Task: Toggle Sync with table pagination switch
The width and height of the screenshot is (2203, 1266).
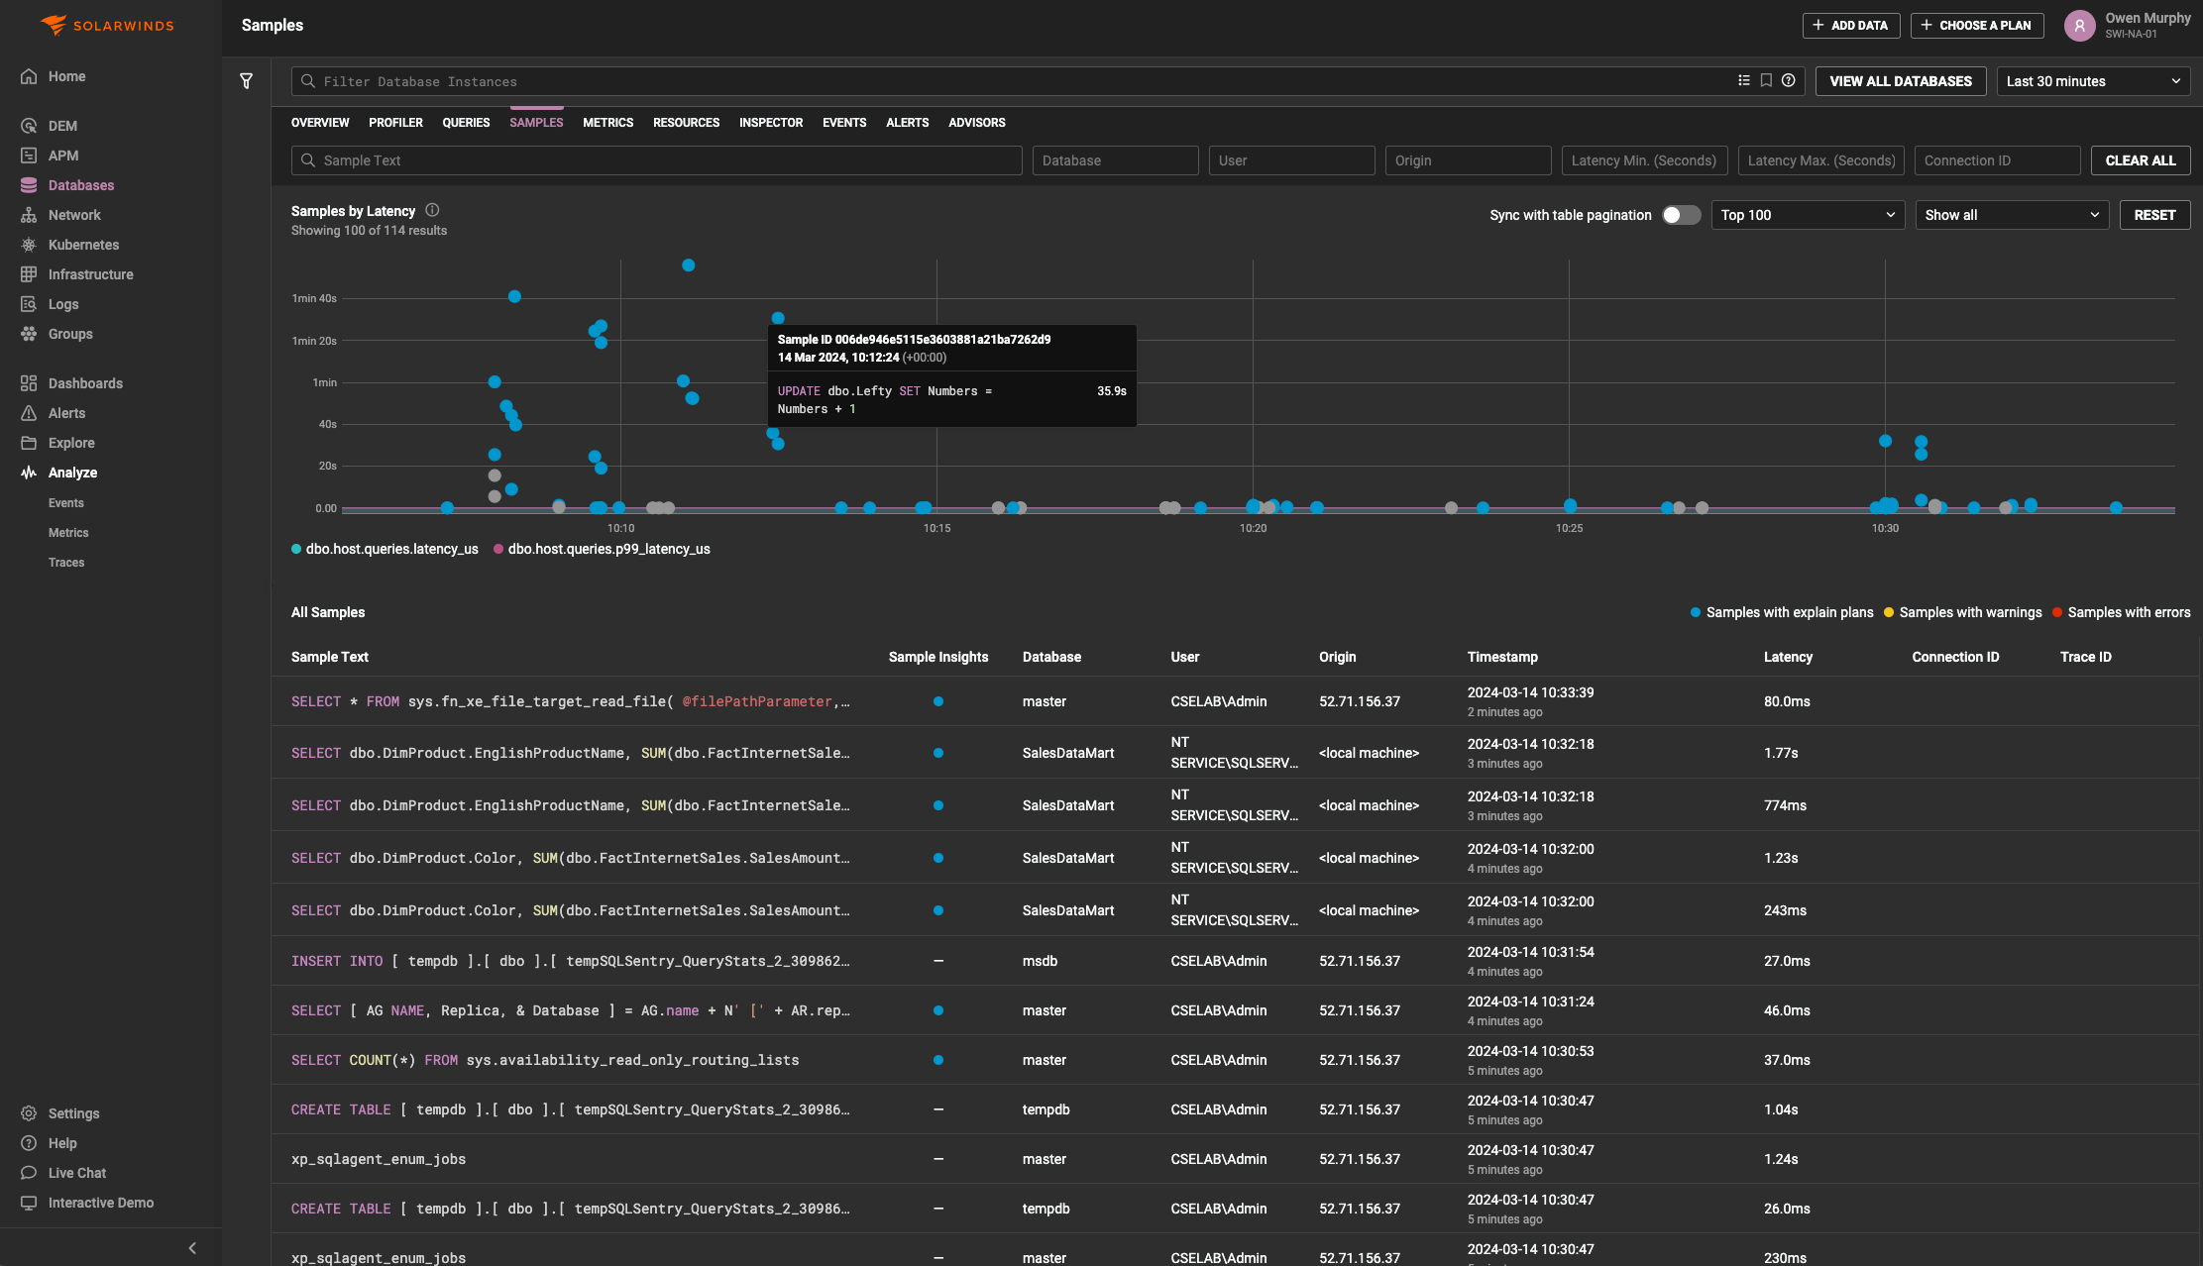Action: pos(1681,215)
